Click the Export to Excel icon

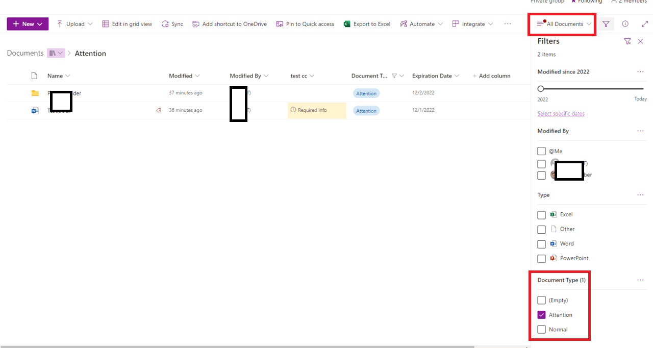pos(347,24)
